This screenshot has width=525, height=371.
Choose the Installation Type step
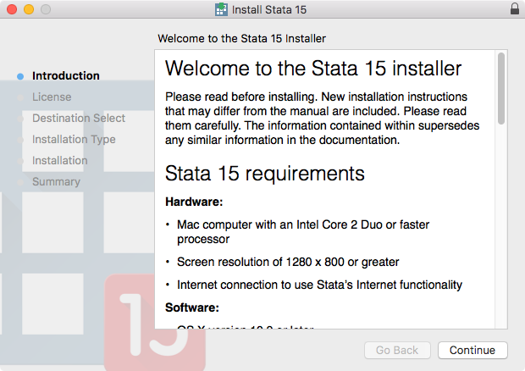(x=74, y=139)
